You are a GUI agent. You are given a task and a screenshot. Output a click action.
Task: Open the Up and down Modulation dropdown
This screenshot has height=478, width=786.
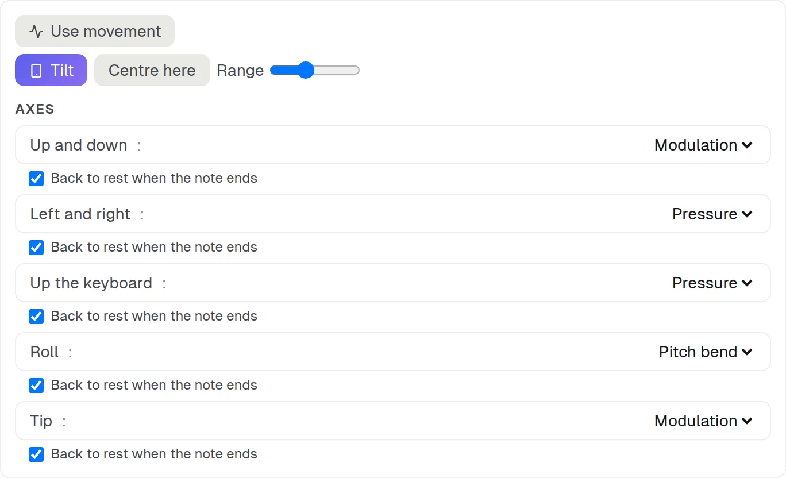[x=704, y=145]
